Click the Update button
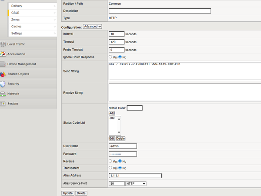The height and width of the screenshot is (196, 261). 67,193
